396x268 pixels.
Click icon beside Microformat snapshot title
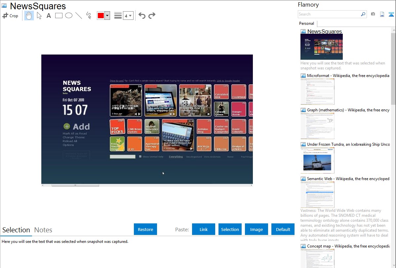point(303,76)
